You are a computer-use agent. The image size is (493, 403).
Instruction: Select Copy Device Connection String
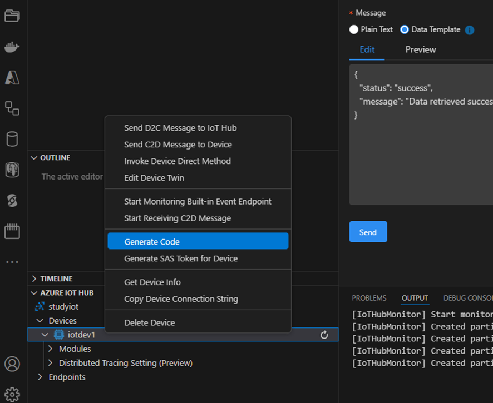click(x=198, y=298)
